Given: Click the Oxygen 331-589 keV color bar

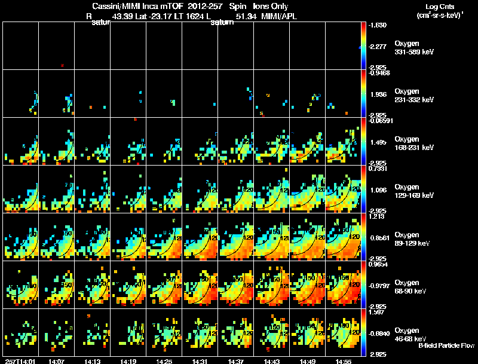Looking at the screenshot, I should coord(363,46).
